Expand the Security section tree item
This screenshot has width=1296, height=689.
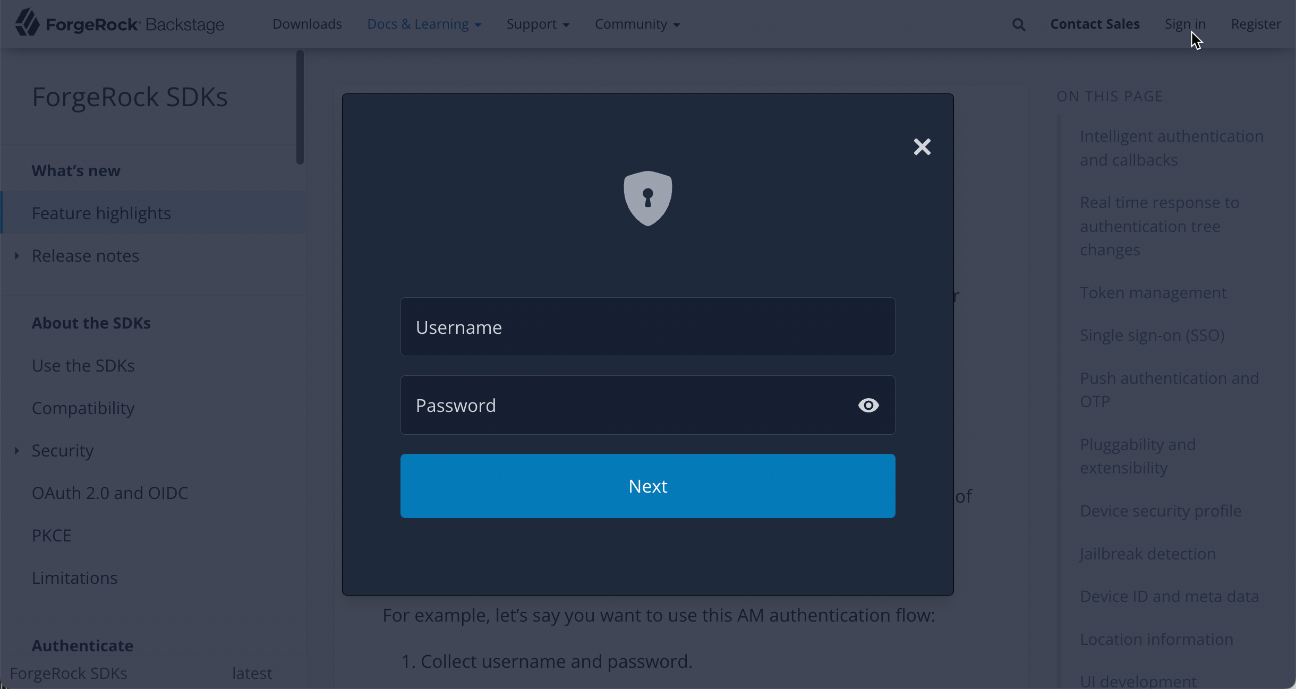tap(16, 450)
